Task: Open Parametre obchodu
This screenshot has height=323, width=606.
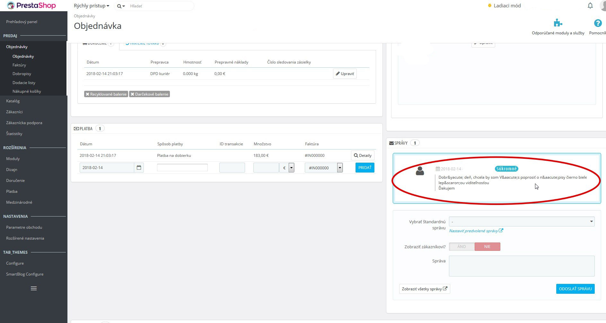Action: point(24,227)
